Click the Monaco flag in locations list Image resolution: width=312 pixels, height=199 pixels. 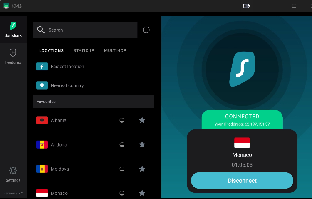[42, 193]
